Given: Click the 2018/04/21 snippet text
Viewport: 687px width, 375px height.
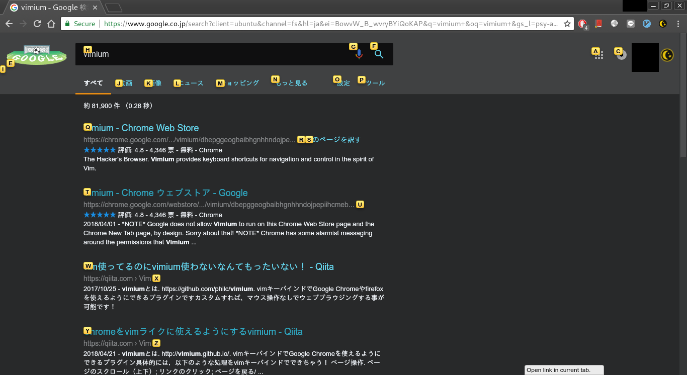Looking at the screenshot, I should click(232, 363).
